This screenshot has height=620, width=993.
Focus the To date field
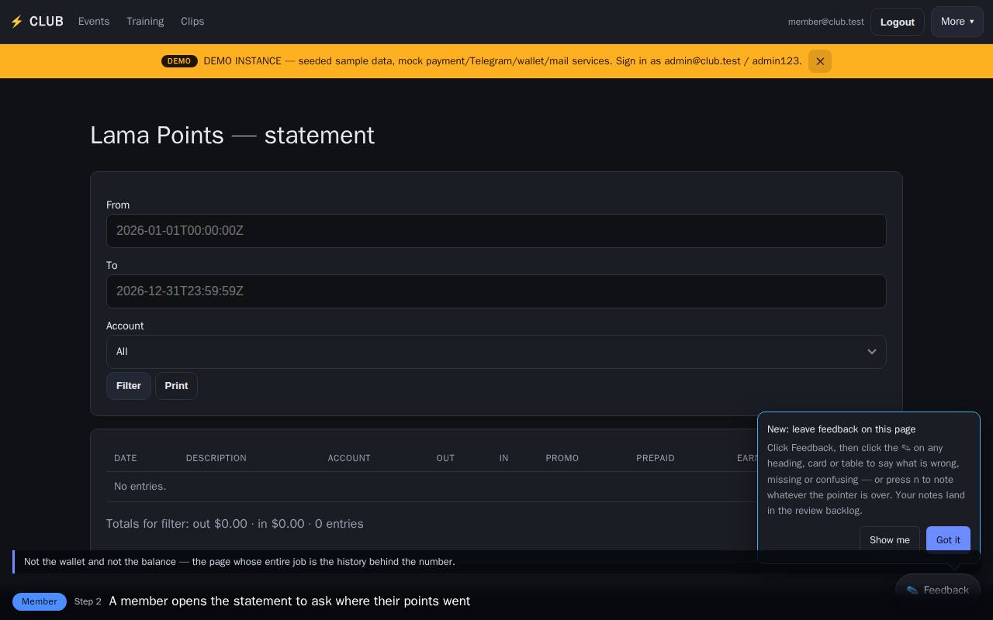point(496,291)
